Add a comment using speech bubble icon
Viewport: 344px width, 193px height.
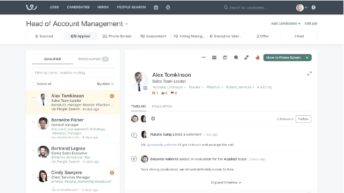coord(236,57)
